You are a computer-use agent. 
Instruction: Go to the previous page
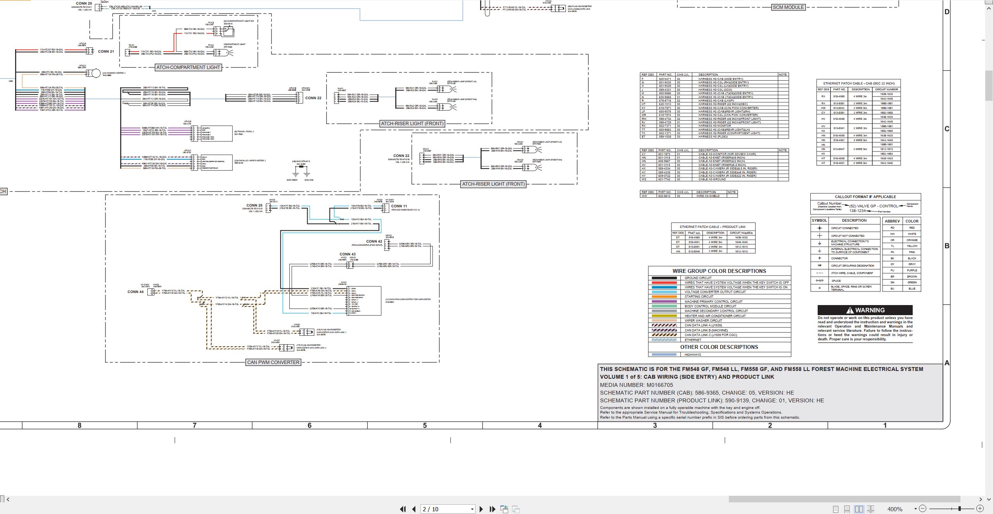414,509
